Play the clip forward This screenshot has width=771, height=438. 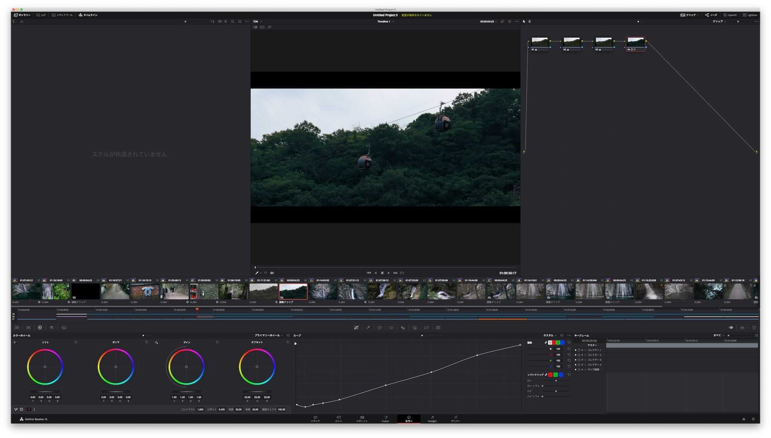coord(389,273)
